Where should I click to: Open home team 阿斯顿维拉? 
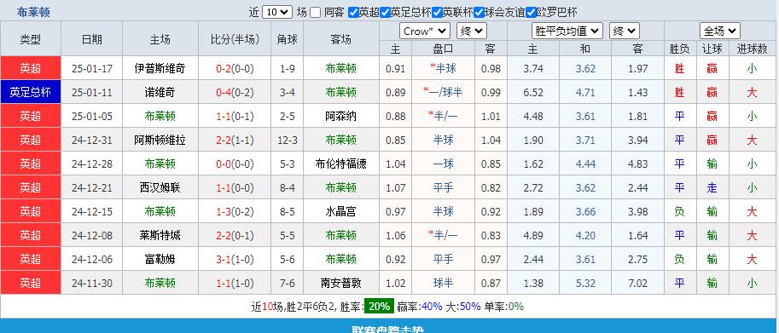160,140
